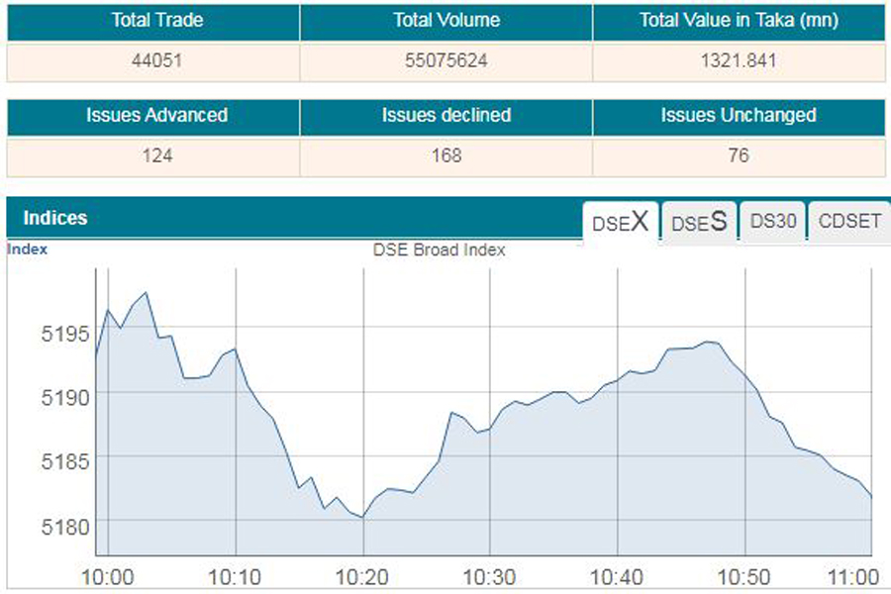Image resolution: width=891 pixels, height=594 pixels.
Task: Select the total volume figure 55075624
Action: pos(446,60)
